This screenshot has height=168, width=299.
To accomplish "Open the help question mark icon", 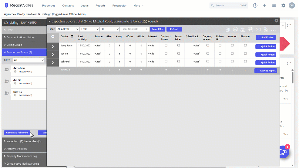I will coord(255,5).
